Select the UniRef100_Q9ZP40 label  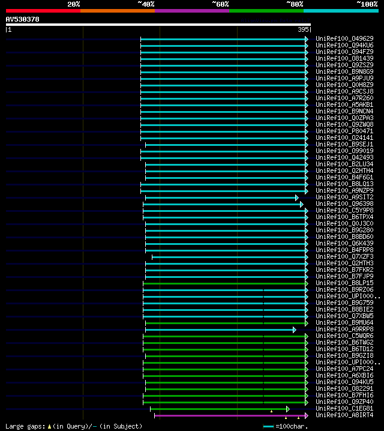pos(344,402)
